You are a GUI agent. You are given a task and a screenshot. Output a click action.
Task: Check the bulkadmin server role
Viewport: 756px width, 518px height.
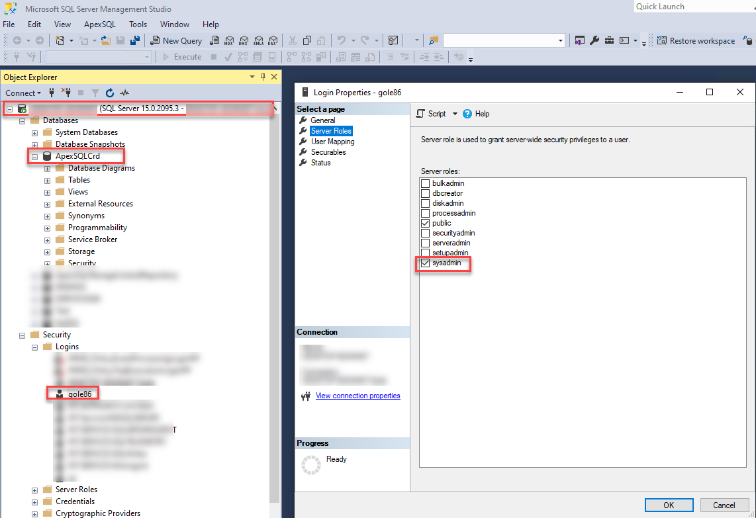425,184
